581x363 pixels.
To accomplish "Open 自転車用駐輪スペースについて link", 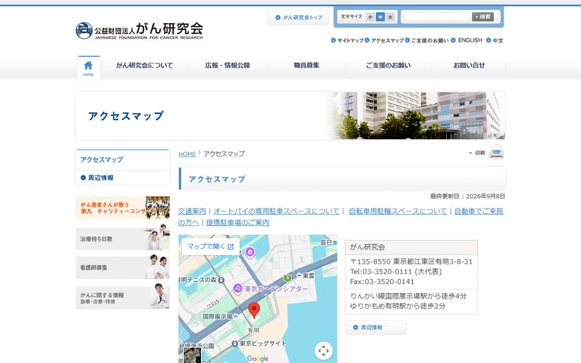I will click(398, 211).
